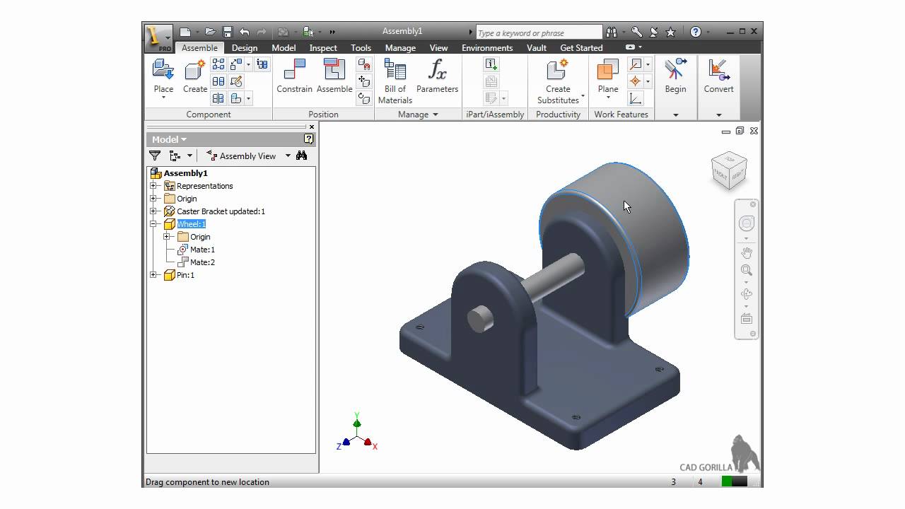
Task: Open the Model browser title dropdown
Action: (x=184, y=140)
